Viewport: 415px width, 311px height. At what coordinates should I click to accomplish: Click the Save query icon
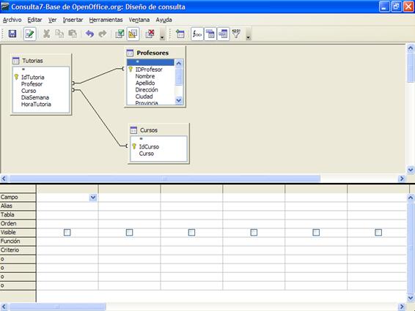coord(12,34)
